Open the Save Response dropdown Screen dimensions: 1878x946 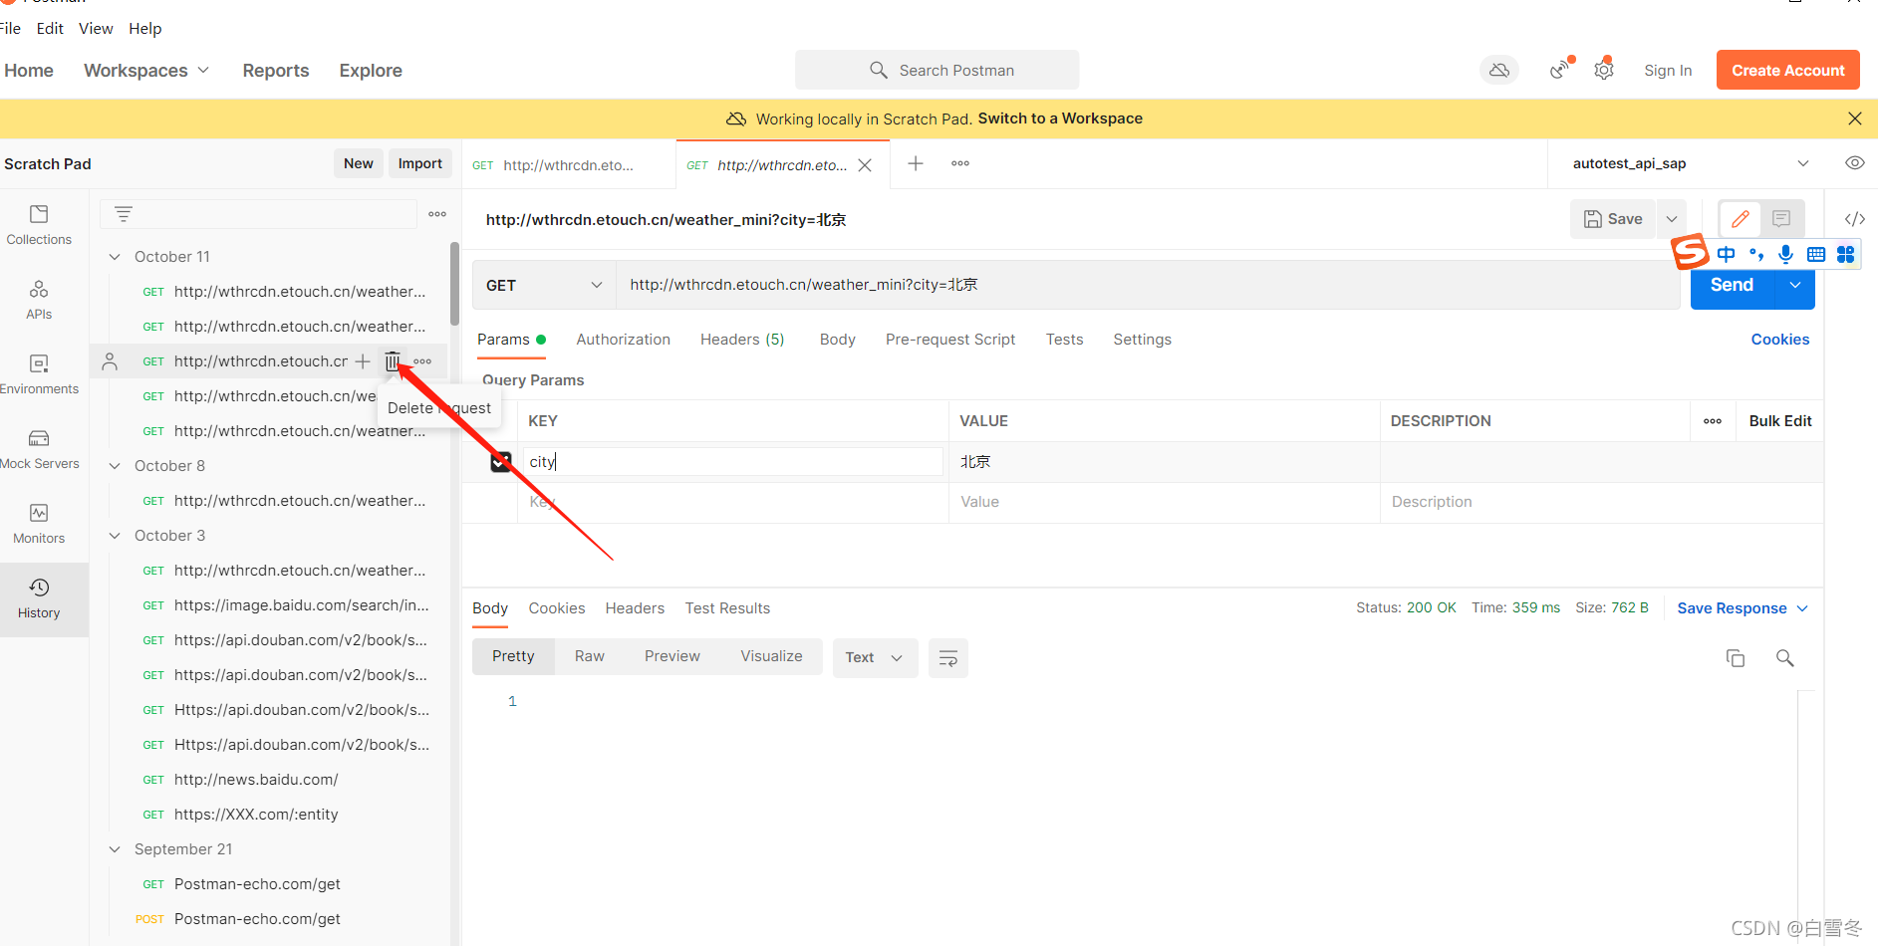(1743, 608)
